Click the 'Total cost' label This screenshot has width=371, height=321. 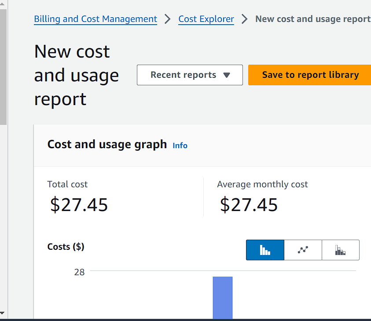pyautogui.click(x=67, y=184)
